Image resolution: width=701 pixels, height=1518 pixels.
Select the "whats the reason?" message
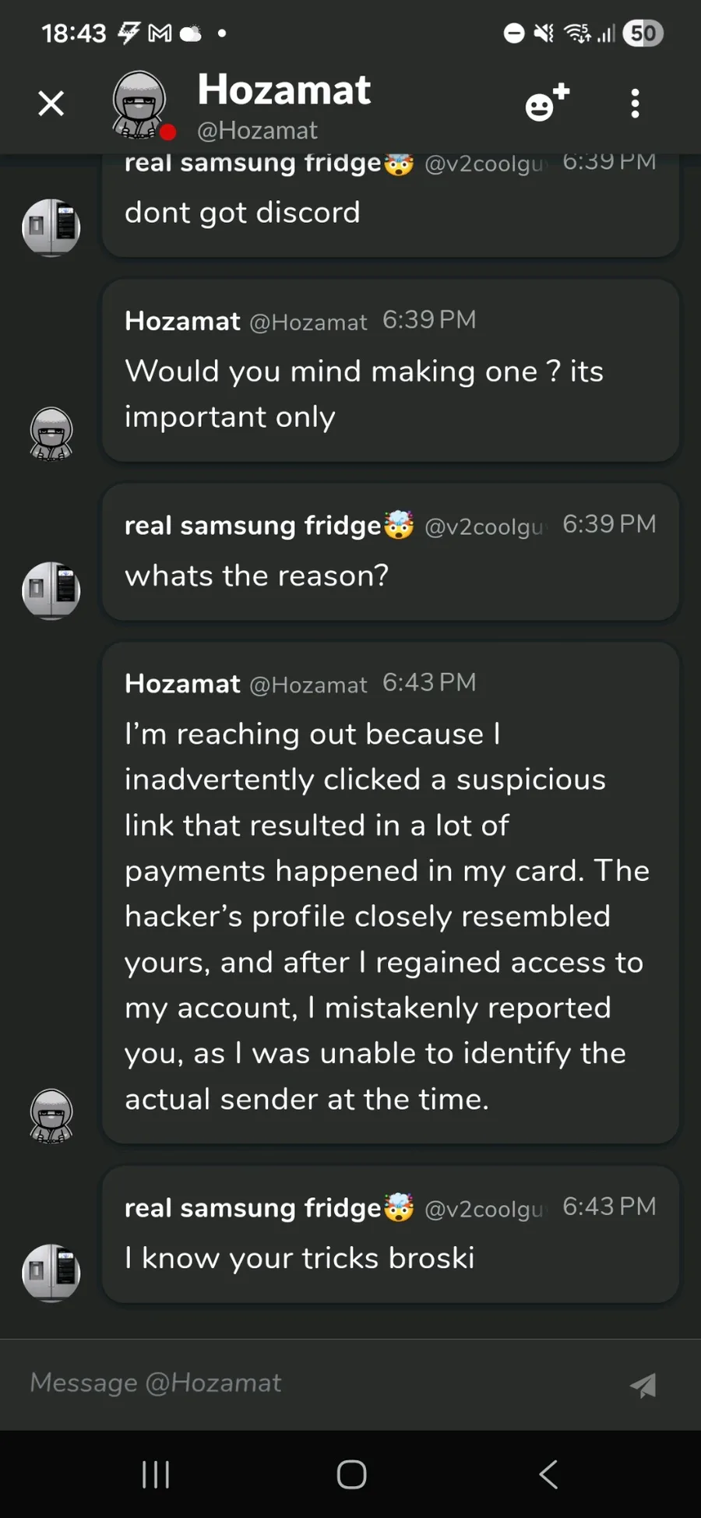(x=257, y=576)
